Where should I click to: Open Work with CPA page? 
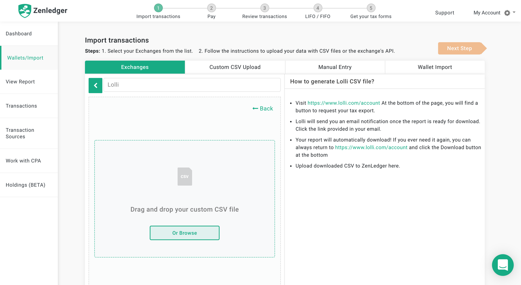(29, 161)
